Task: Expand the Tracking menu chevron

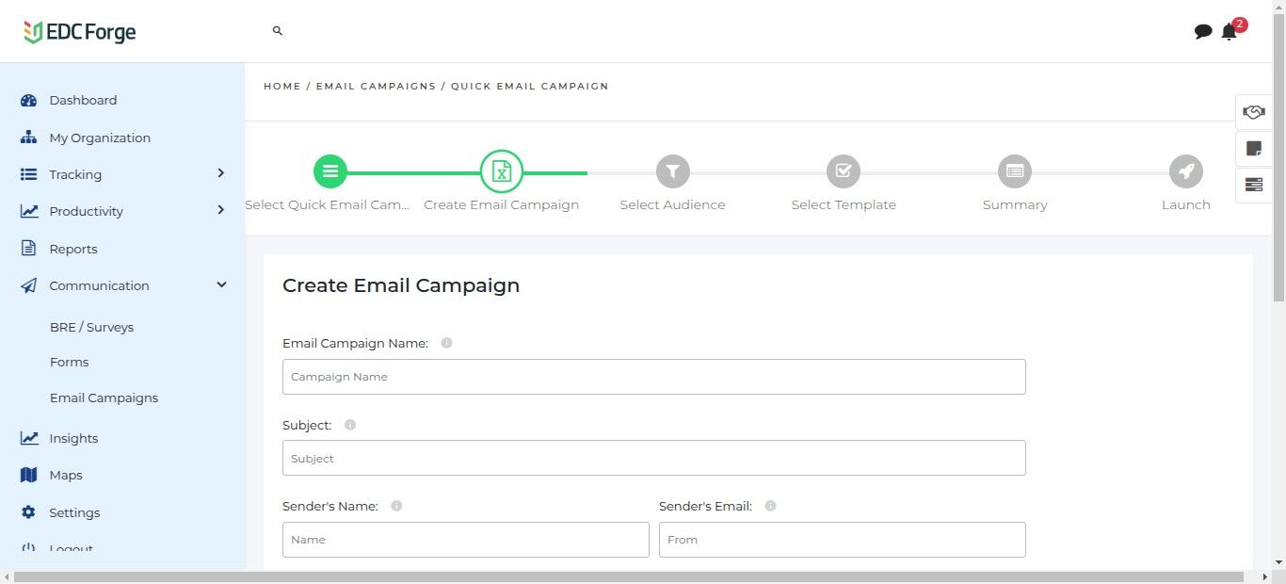Action: (221, 173)
